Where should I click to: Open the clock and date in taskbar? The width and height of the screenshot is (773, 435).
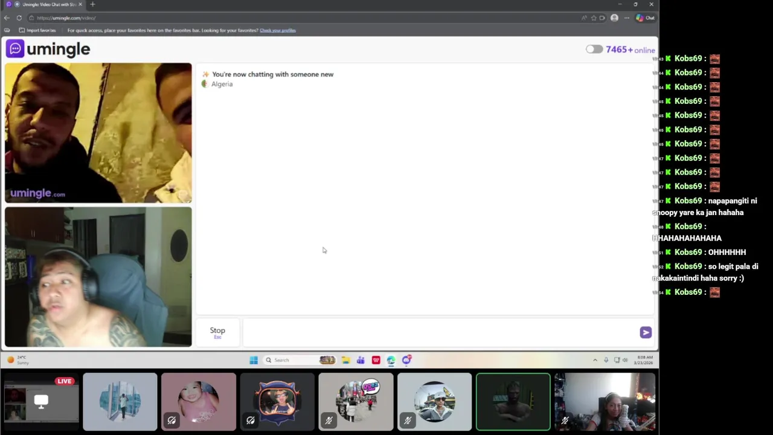point(643,360)
